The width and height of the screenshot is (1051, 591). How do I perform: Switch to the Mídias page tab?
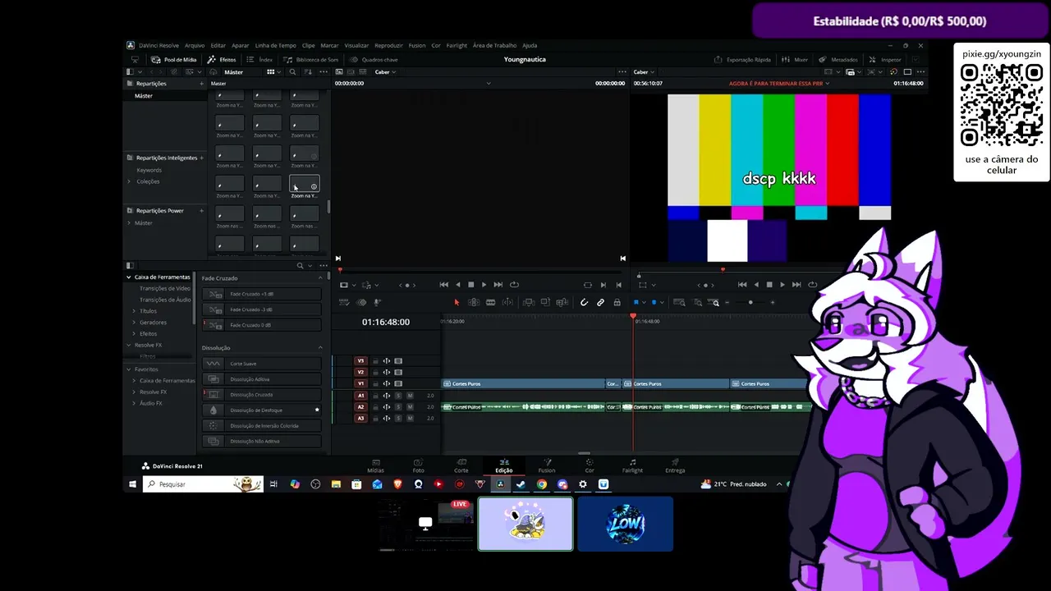pos(375,465)
